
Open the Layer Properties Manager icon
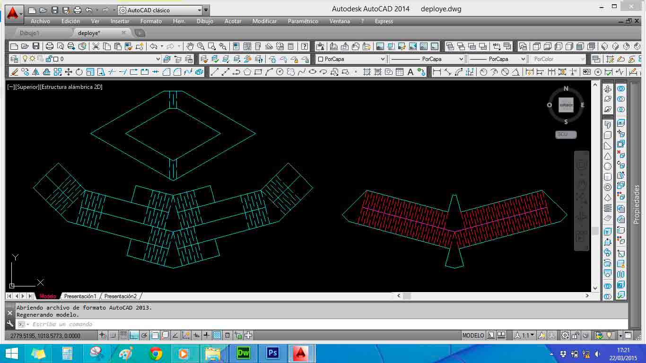[14, 59]
